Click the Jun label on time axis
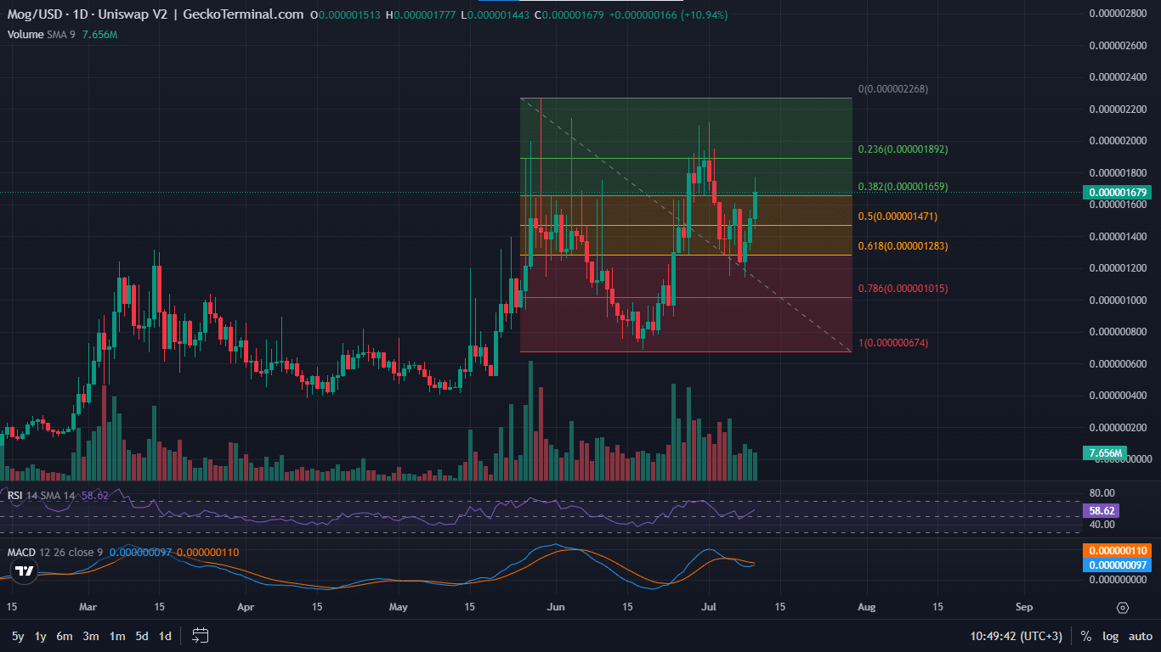Image resolution: width=1161 pixels, height=652 pixels. point(556,608)
